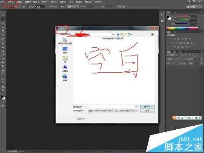The image size is (204, 153).
Task: Open the Image menu in menu bar
Action: pos(28,2)
